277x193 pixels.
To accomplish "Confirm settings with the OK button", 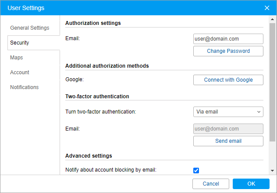I will tap(251, 184).
